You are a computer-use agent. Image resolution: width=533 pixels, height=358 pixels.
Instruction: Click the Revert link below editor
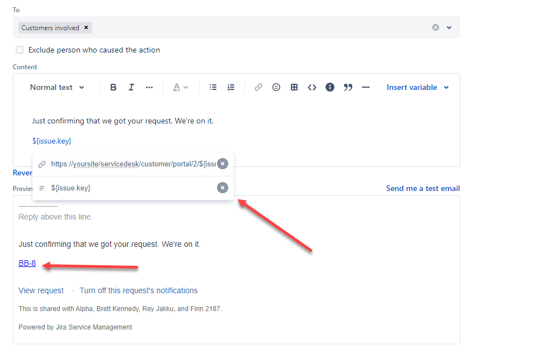(22, 173)
